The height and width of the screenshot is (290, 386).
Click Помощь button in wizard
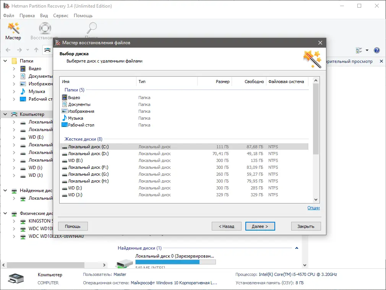[73, 226]
